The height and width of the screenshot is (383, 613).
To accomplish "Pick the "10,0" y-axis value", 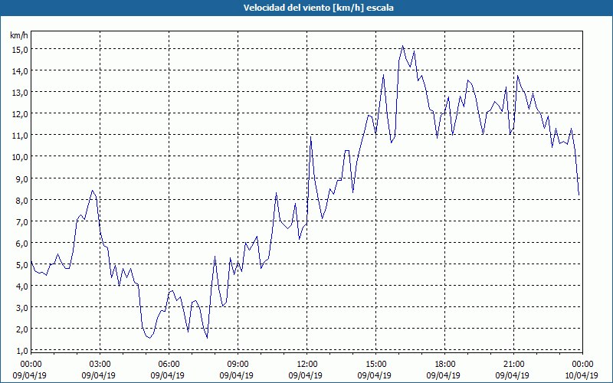I will (21, 157).
